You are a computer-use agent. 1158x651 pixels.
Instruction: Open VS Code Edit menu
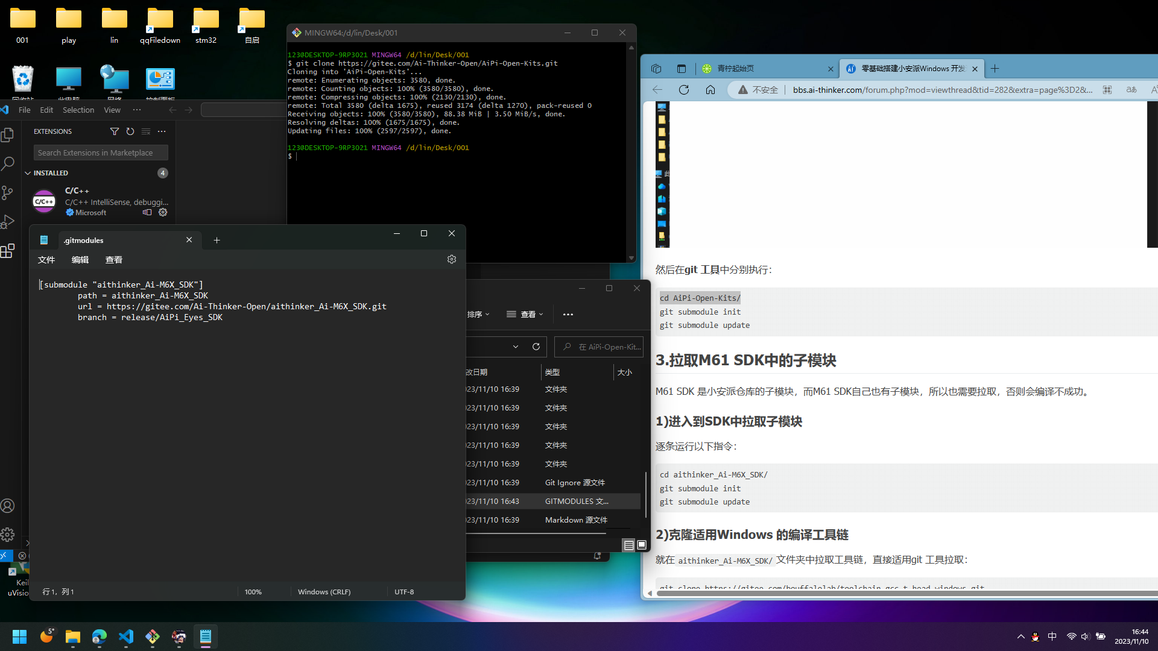tap(46, 110)
